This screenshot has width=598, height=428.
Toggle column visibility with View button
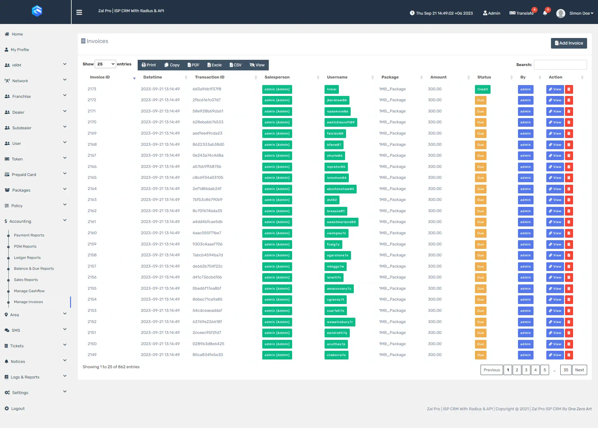[257, 65]
